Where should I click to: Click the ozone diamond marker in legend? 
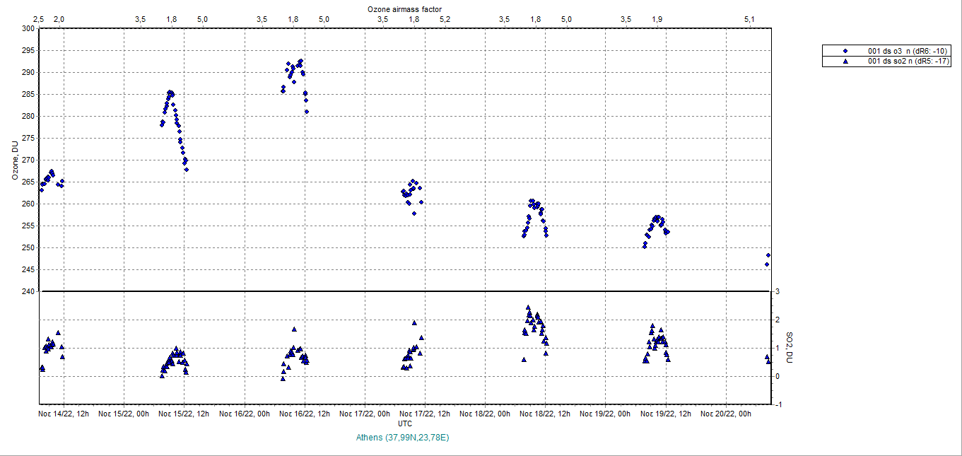tap(844, 51)
